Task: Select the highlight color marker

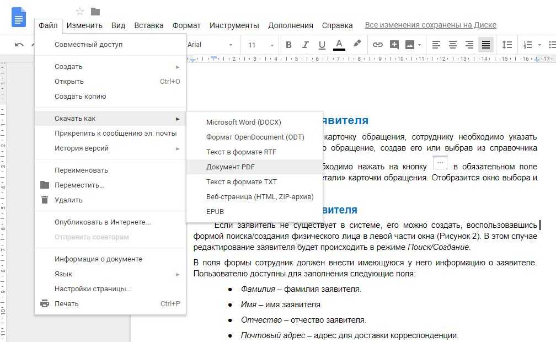Action: pyautogui.click(x=357, y=44)
